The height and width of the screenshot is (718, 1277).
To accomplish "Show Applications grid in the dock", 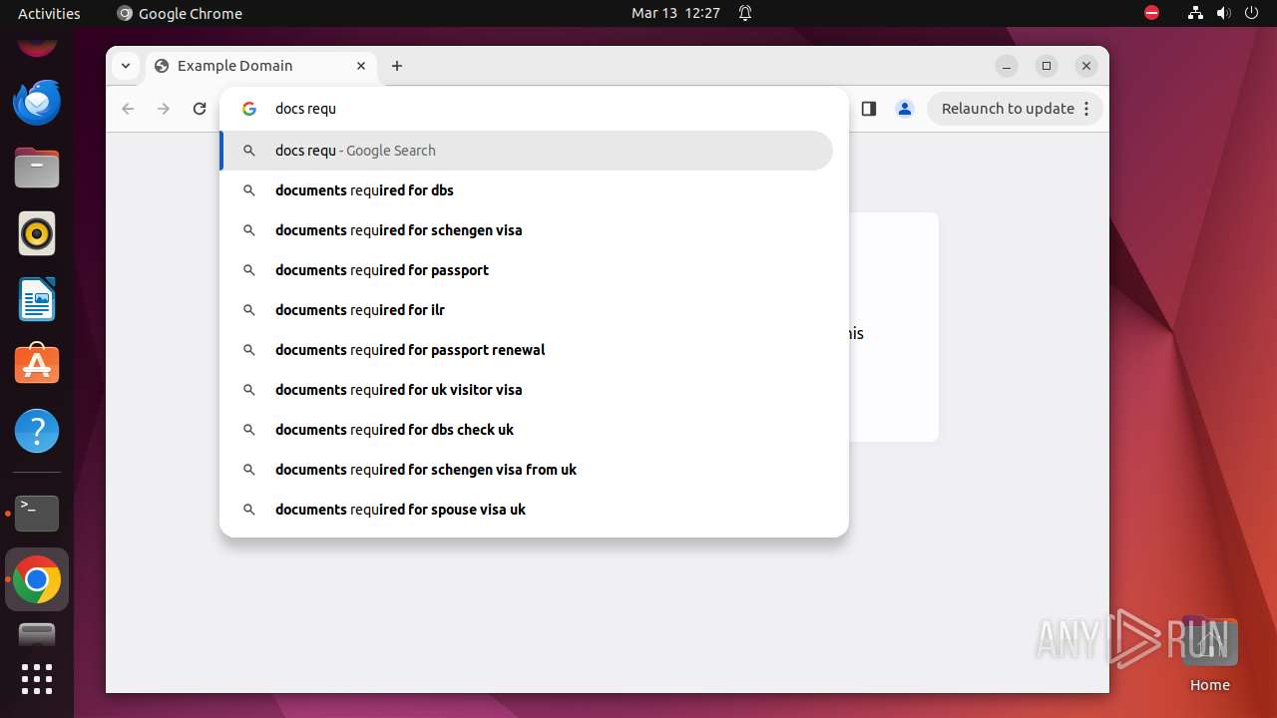I will 37,679.
